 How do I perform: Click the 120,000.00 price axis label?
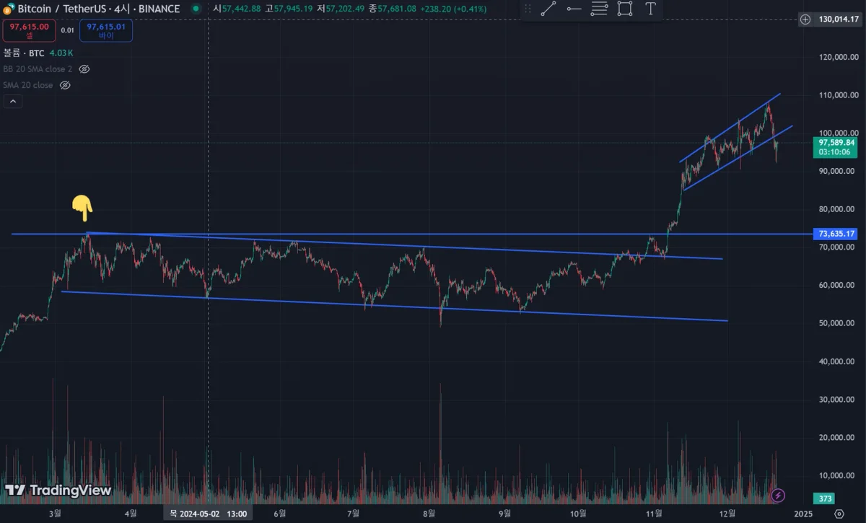coord(839,57)
